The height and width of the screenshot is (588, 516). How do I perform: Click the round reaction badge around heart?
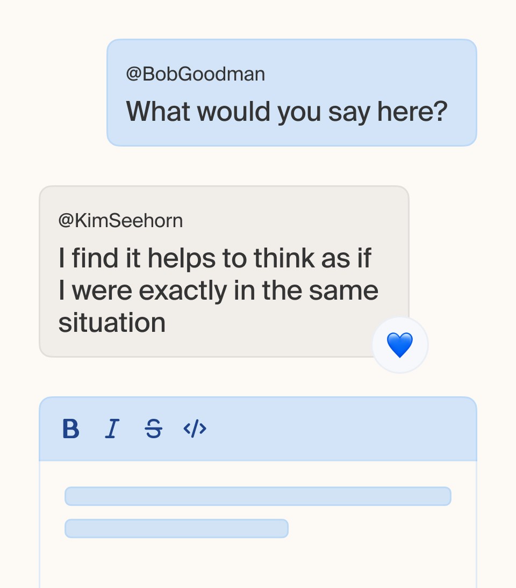[x=400, y=345]
